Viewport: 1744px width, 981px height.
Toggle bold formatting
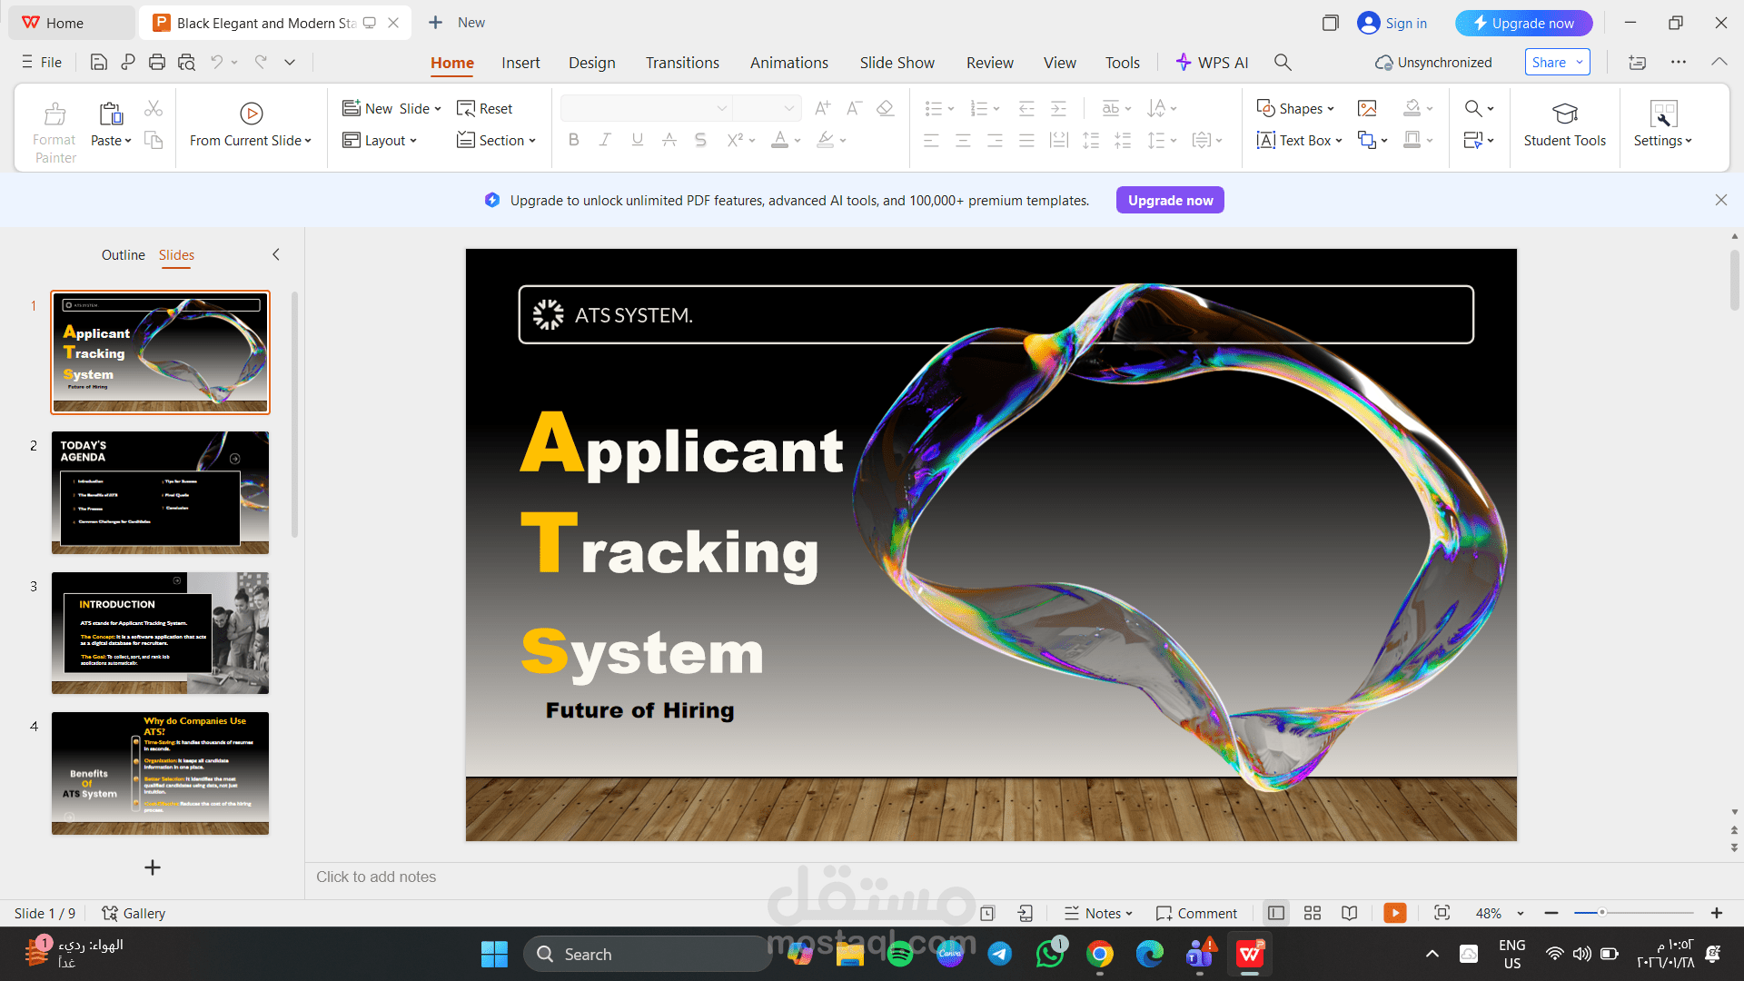(573, 139)
